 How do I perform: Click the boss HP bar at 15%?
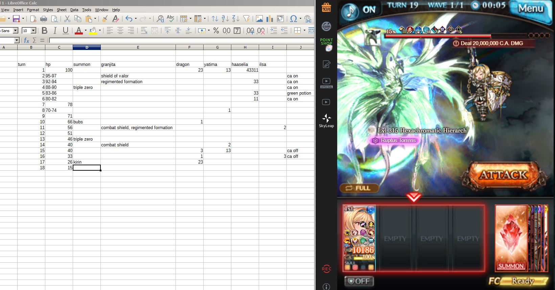455,36
